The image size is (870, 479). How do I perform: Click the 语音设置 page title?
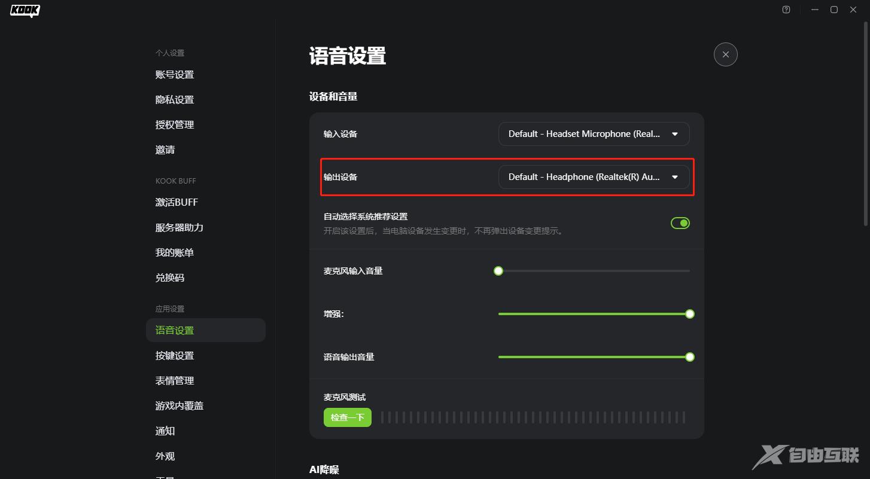coord(348,56)
